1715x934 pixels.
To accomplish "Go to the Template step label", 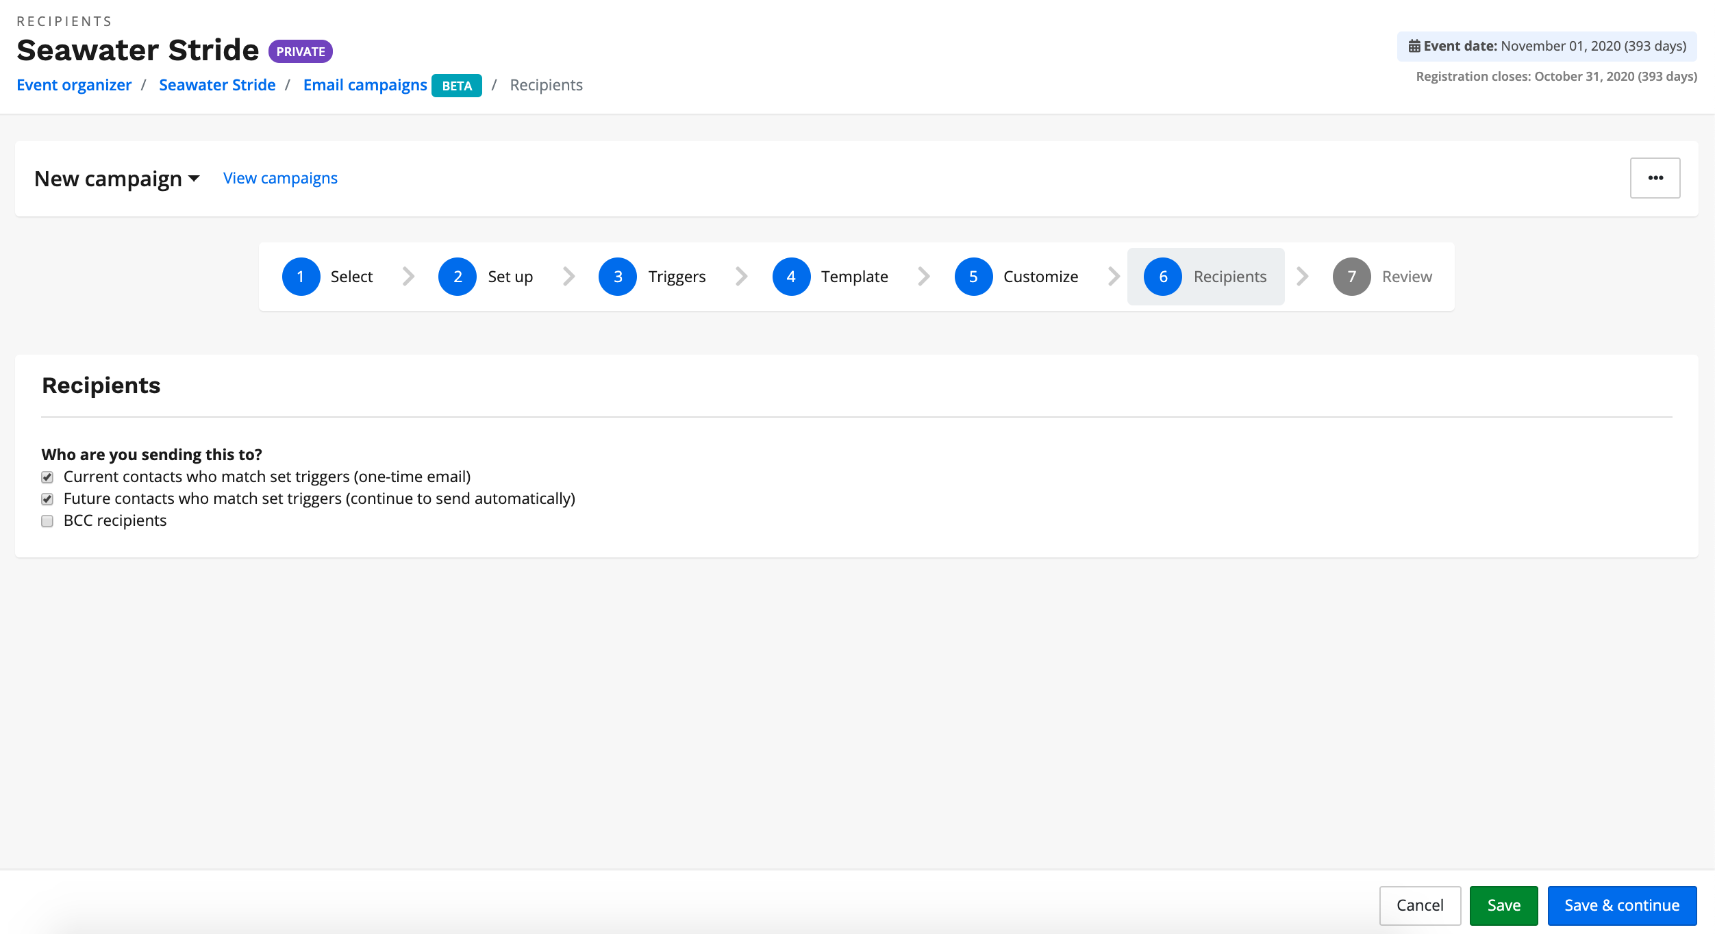I will [854, 277].
